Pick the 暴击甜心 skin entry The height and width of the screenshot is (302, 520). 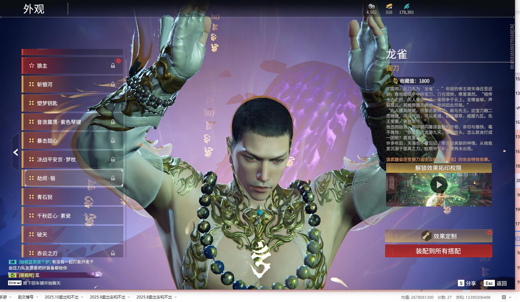73,141
